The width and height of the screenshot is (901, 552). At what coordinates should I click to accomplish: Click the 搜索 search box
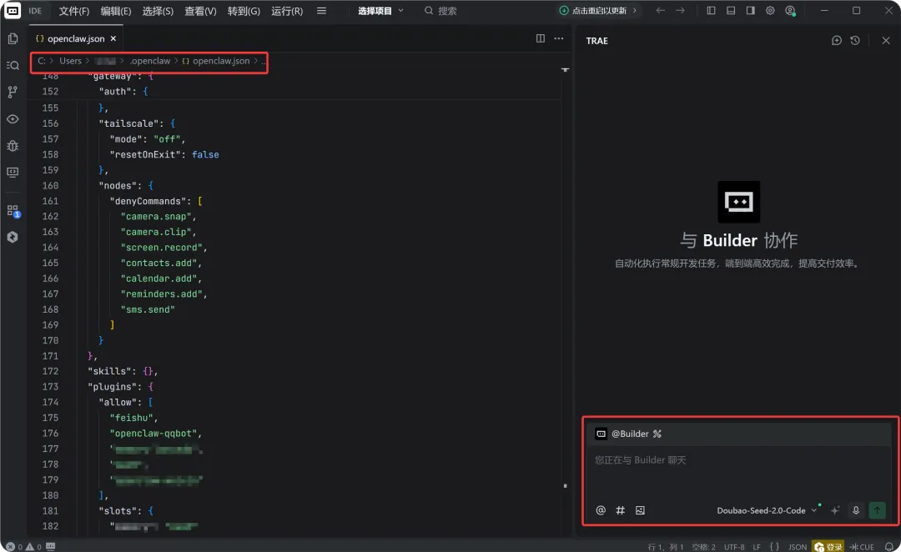tap(440, 11)
